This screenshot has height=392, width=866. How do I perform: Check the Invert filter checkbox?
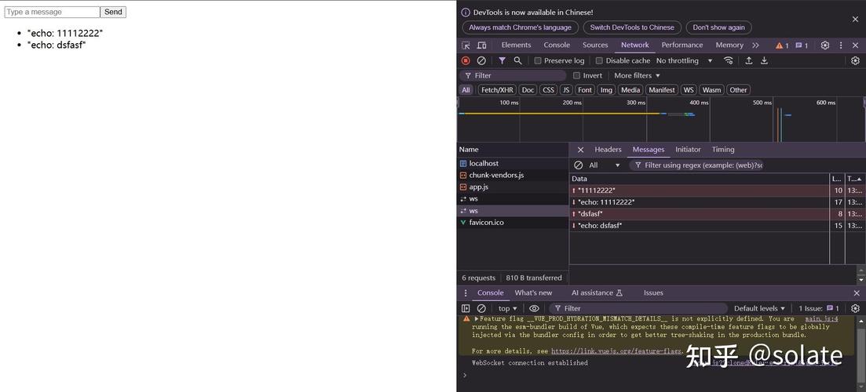tap(576, 75)
